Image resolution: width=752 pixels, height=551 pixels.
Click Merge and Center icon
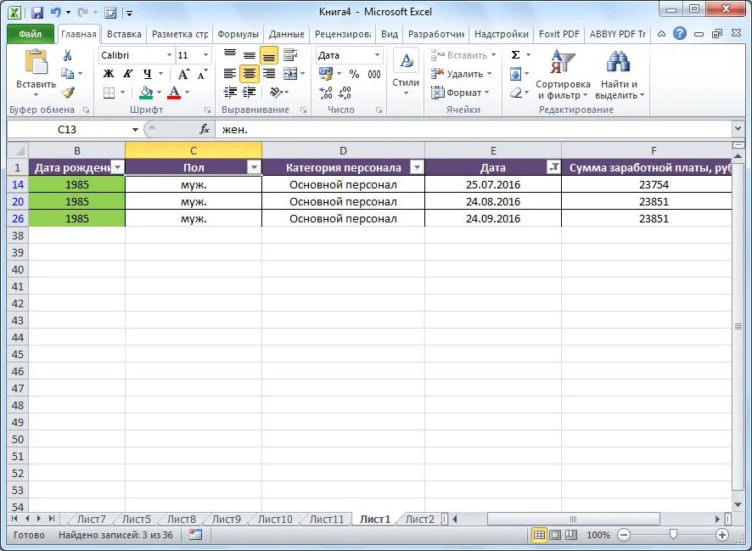[290, 74]
